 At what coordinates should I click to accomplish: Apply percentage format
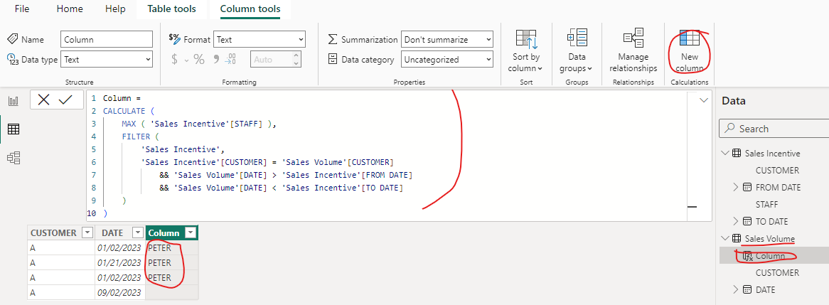click(199, 60)
